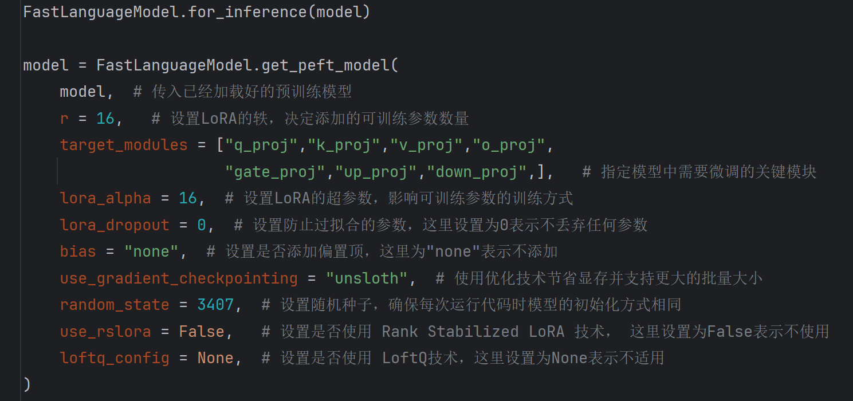Click the closing parenthesis on last line
Screen dimensions: 853x401
pyautogui.click(x=26, y=384)
